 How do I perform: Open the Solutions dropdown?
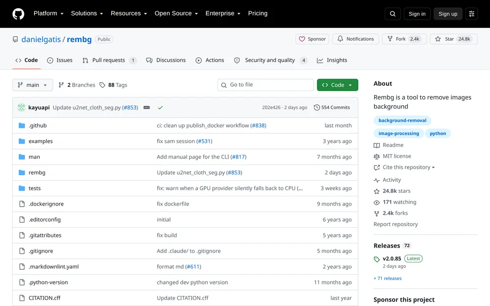(x=87, y=13)
